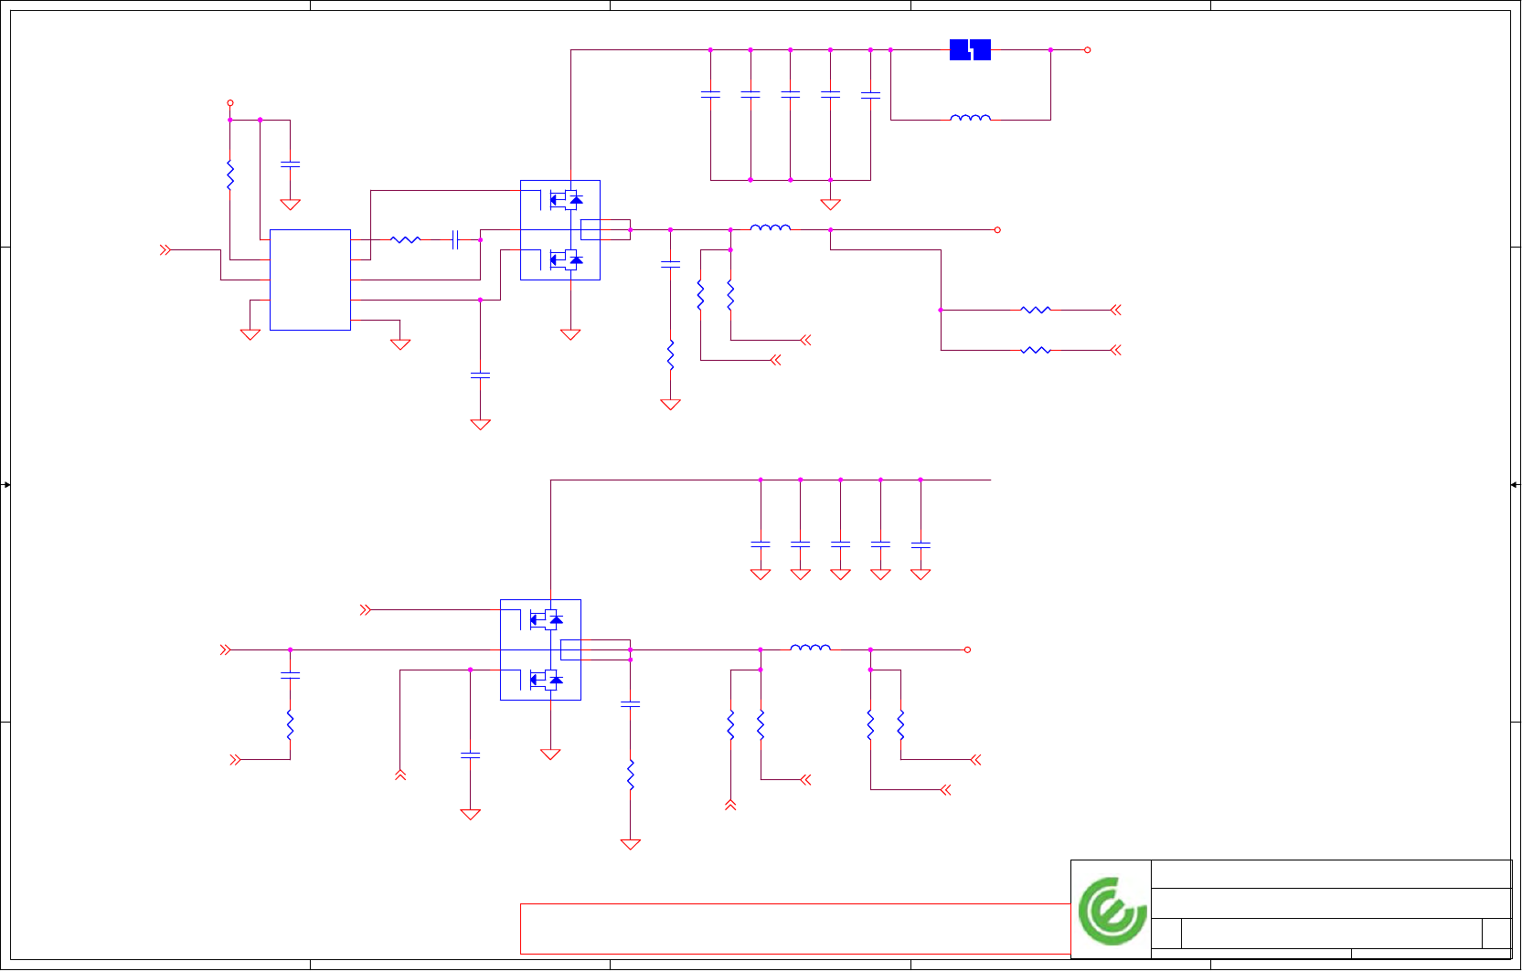Select snubber capacitor right of the lower transistor package
Image resolution: width=1522 pixels, height=971 pixels.
pos(630,704)
